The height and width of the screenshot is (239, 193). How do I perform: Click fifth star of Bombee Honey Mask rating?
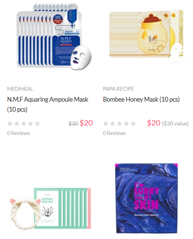(134, 124)
